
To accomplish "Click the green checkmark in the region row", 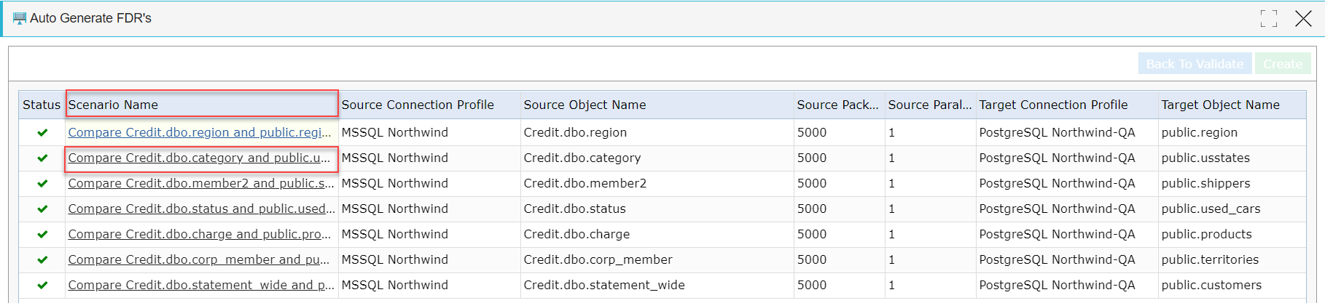I will [42, 132].
